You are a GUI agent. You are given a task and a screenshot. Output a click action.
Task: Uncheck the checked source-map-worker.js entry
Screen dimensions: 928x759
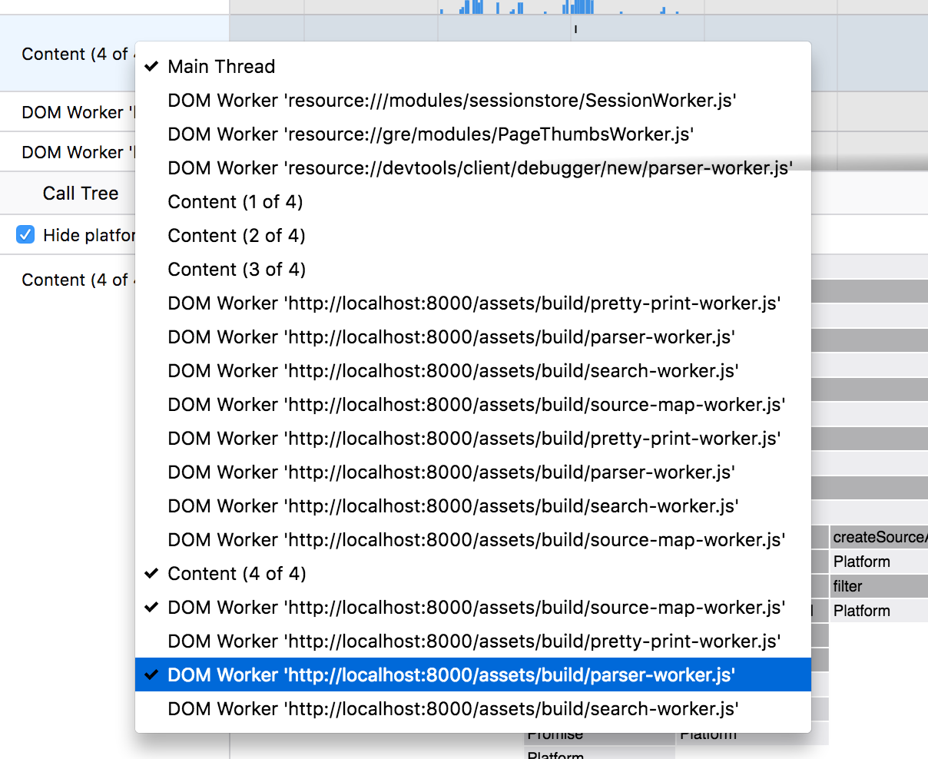tap(476, 608)
